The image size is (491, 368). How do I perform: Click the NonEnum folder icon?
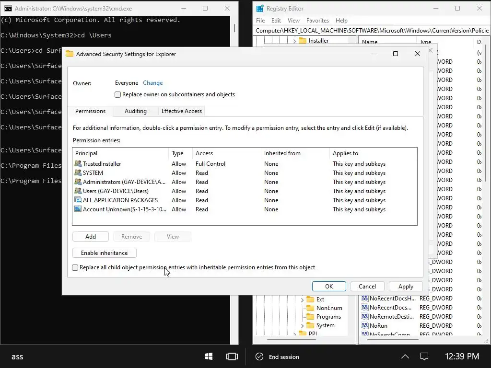(310, 308)
